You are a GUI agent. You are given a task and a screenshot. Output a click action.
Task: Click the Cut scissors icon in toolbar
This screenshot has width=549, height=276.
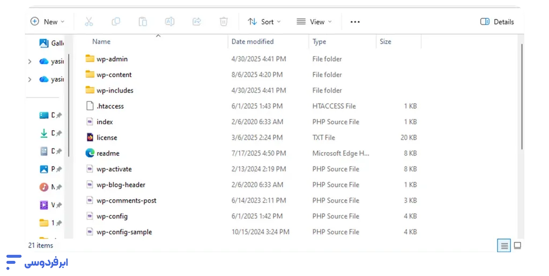tap(89, 21)
